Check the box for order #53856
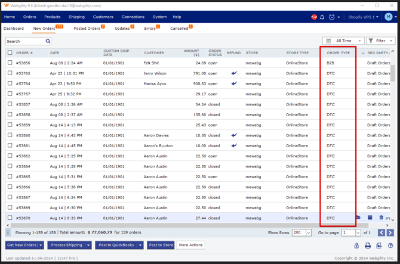Image resolution: width=400 pixels, height=264 pixels. 10,63
